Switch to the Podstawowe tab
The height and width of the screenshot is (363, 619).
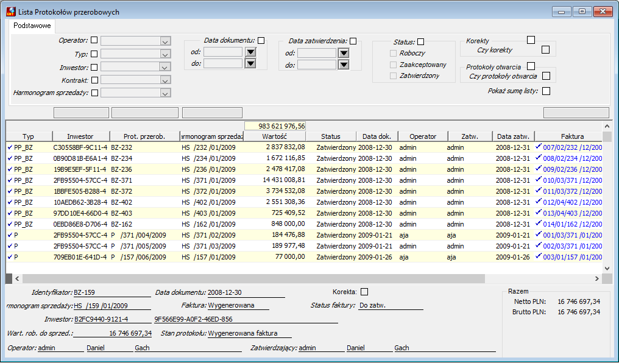(x=32, y=26)
